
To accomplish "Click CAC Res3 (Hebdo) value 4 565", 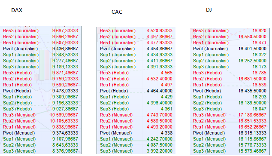I will 166,73.
